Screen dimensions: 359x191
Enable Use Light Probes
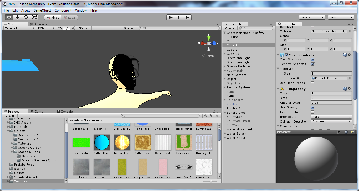click(x=313, y=83)
